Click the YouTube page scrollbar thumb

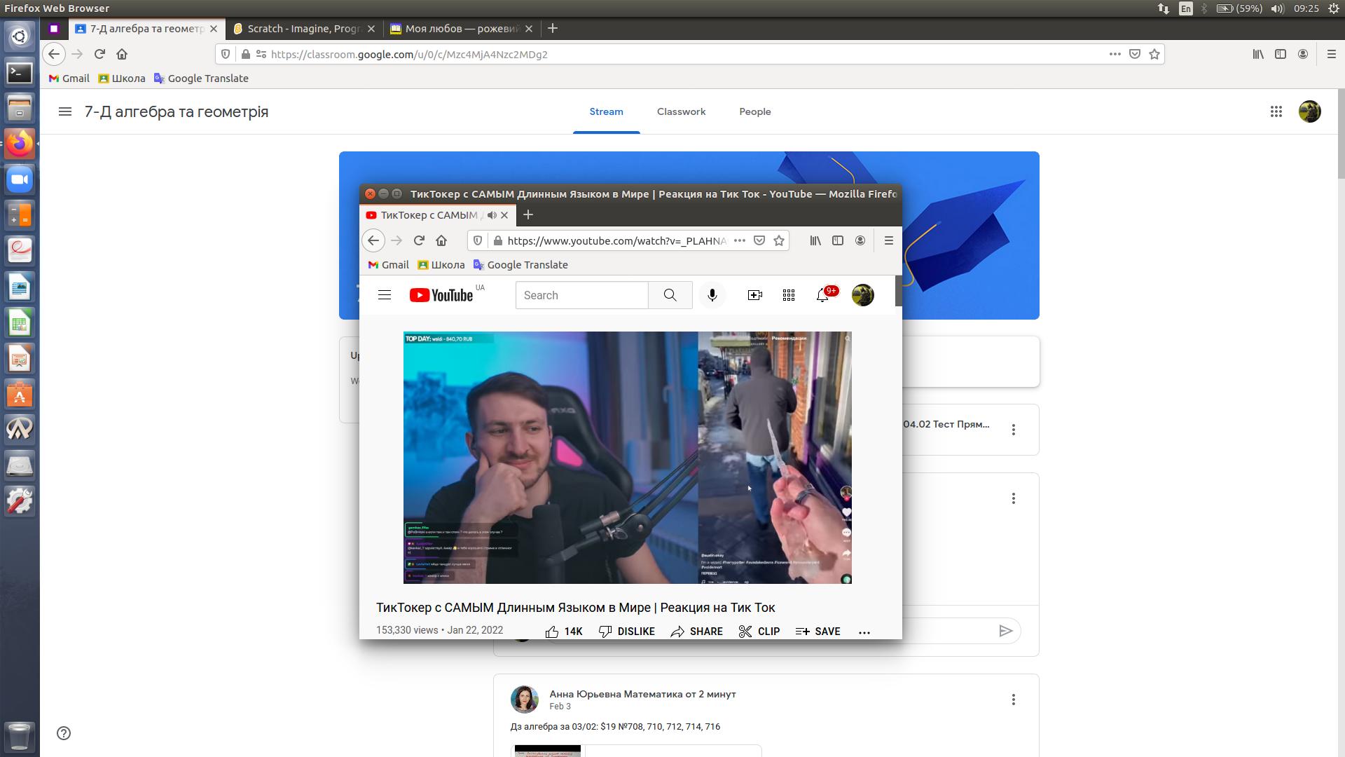pyautogui.click(x=898, y=290)
